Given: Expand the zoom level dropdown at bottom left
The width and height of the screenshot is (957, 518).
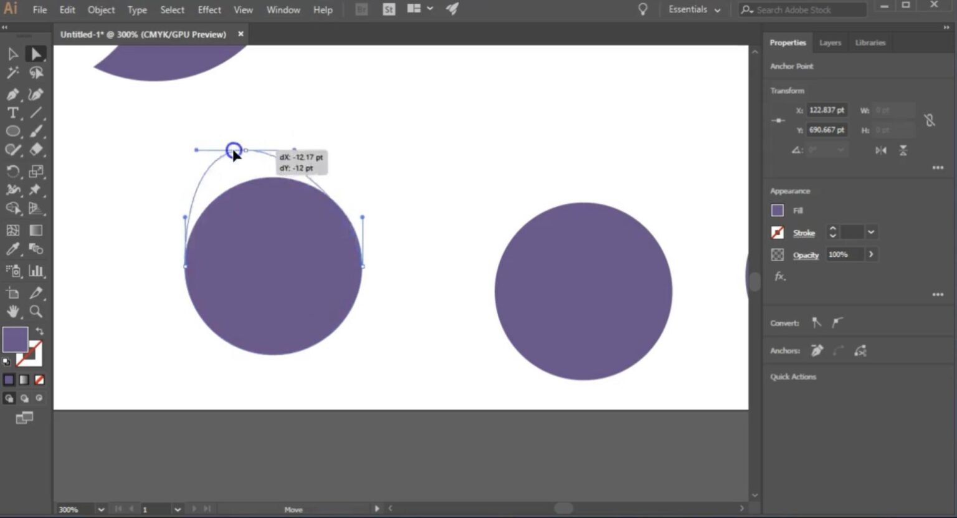Looking at the screenshot, I should pyautogui.click(x=100, y=509).
